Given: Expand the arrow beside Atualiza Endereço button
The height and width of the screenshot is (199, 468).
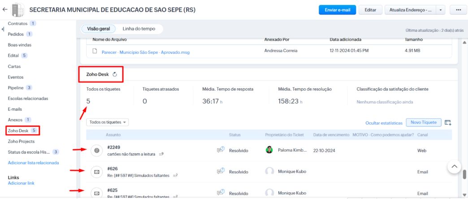Looking at the screenshot, I should click(441, 10).
